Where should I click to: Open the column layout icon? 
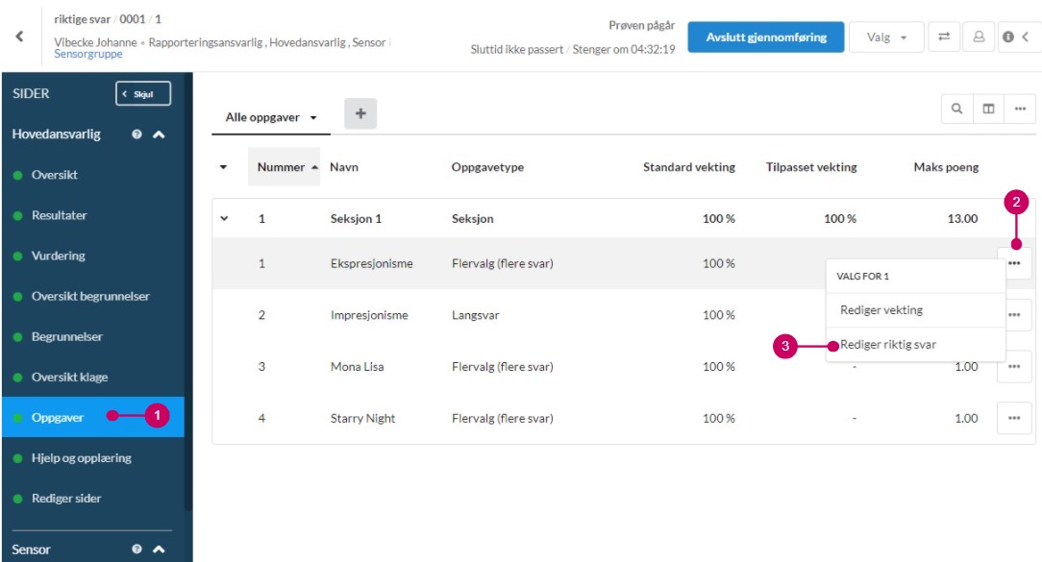(x=989, y=109)
